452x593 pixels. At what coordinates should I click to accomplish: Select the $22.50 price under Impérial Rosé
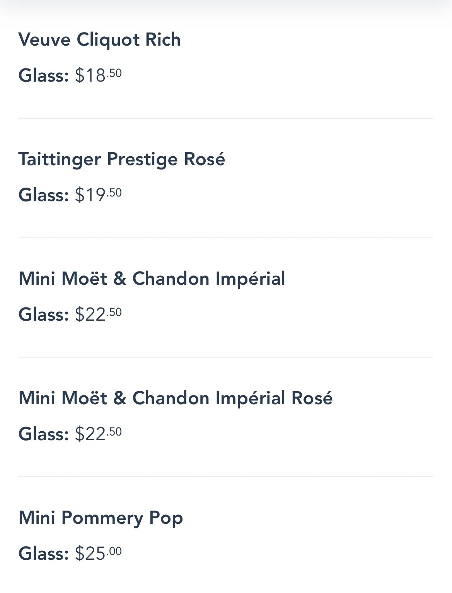pos(98,434)
